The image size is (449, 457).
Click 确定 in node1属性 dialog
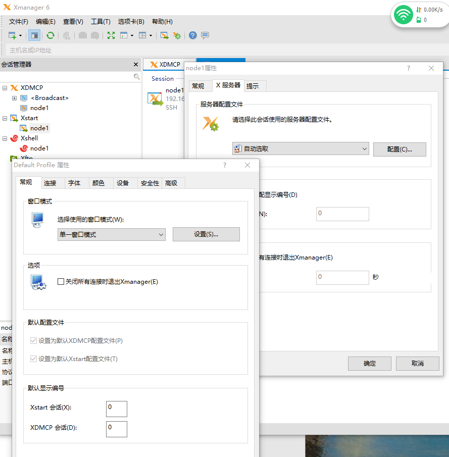pyautogui.click(x=369, y=364)
